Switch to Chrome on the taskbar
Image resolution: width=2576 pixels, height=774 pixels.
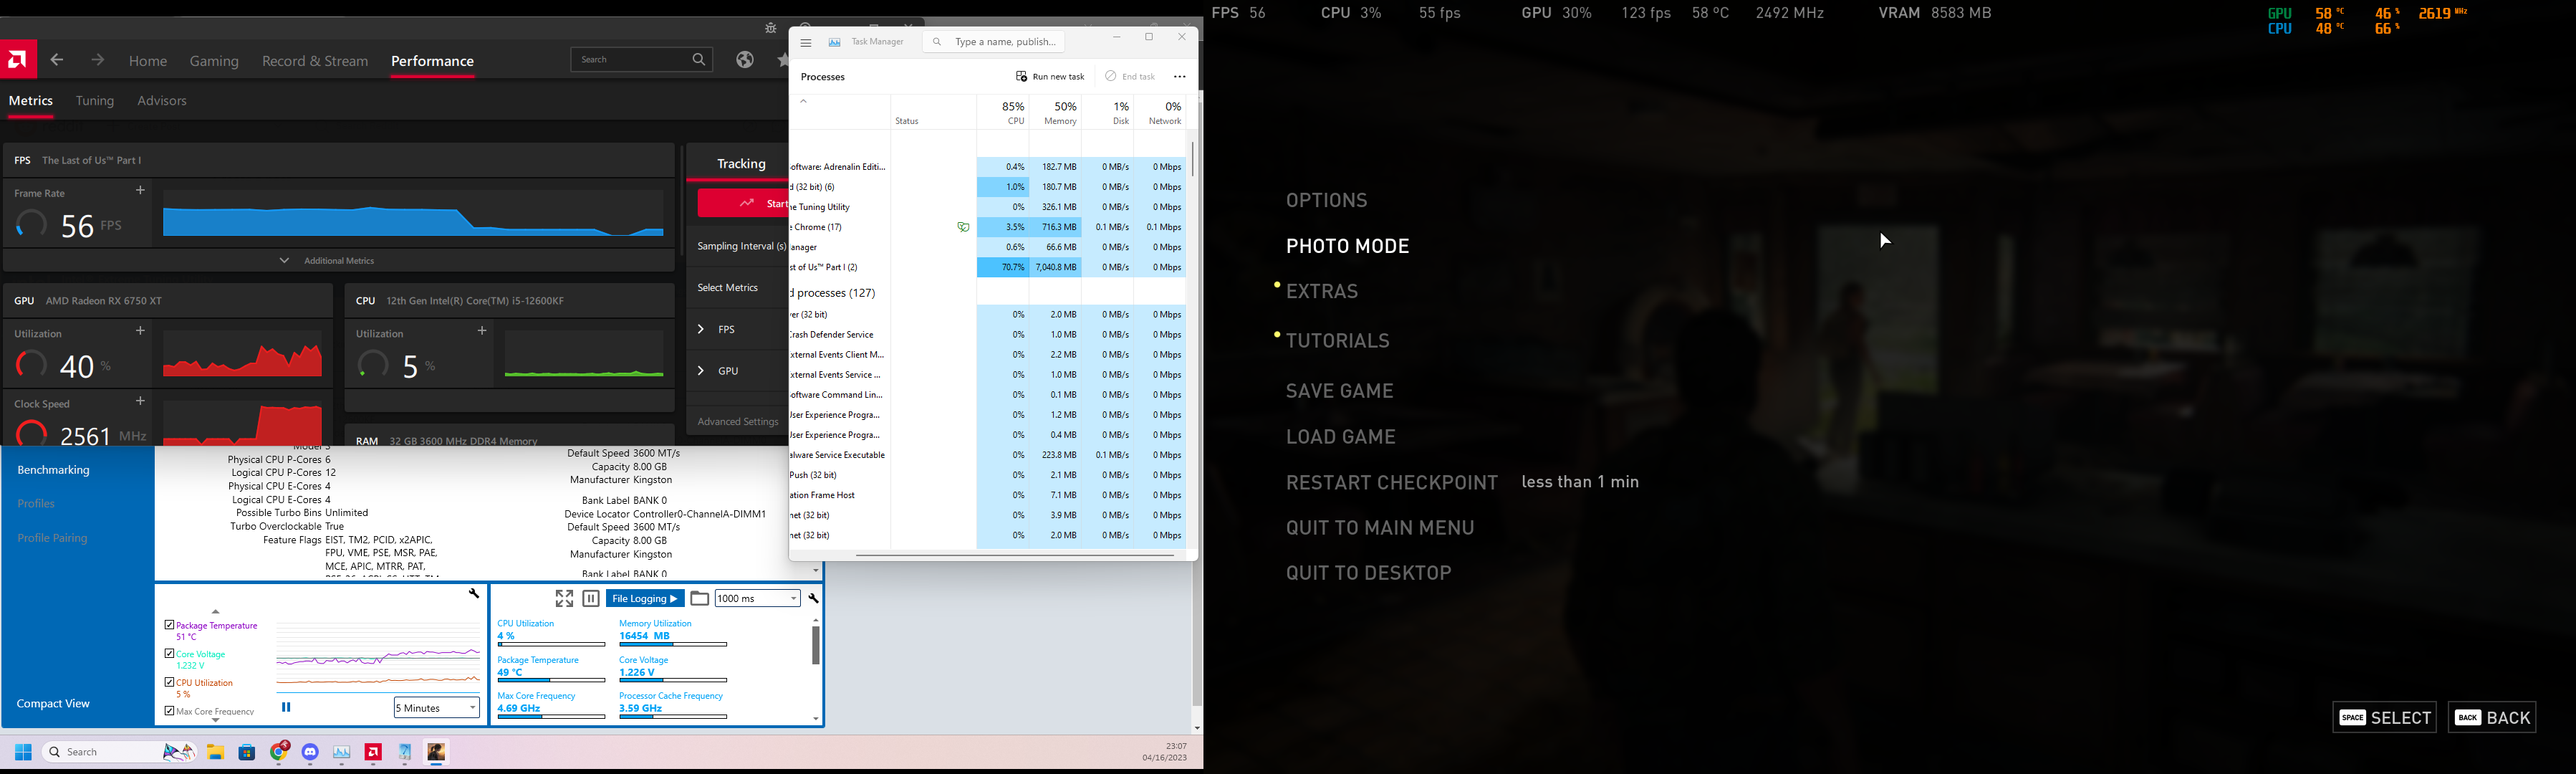coord(279,752)
